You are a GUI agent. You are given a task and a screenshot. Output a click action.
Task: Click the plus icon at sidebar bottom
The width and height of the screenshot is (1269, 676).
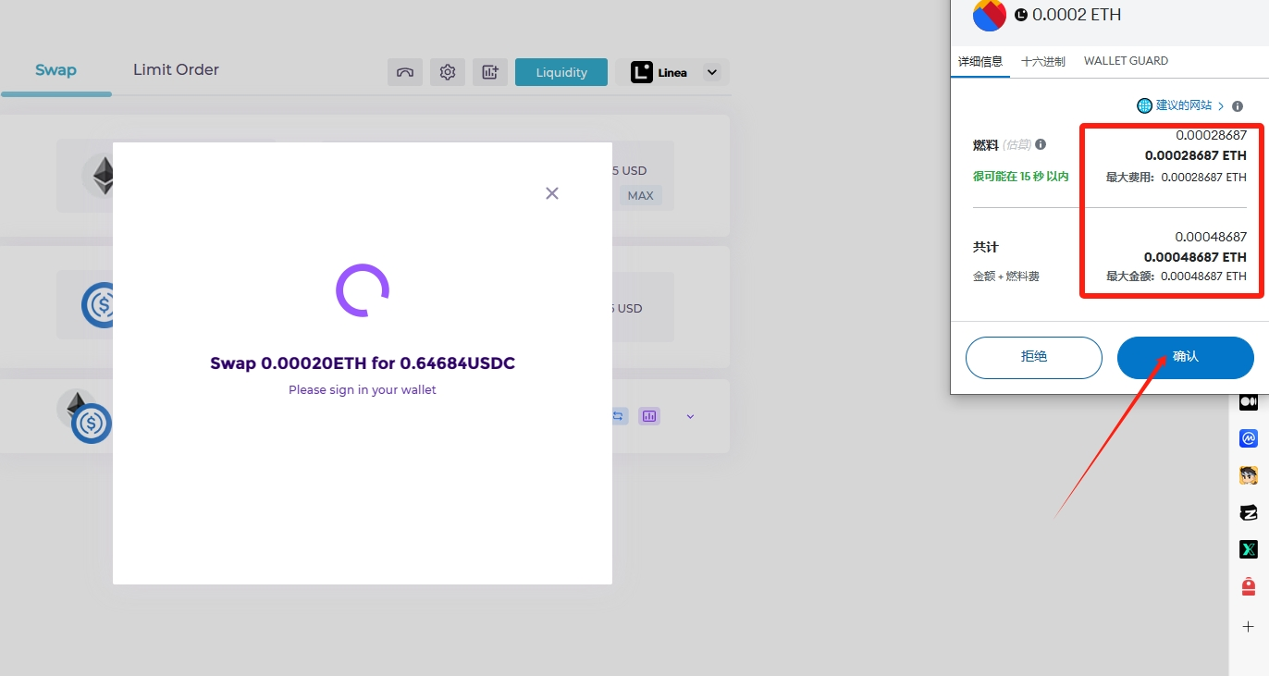click(1249, 627)
